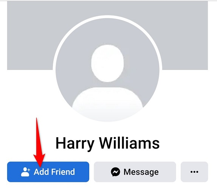
Task: Click the person-plus icon in Add Friend
Action: 25,172
